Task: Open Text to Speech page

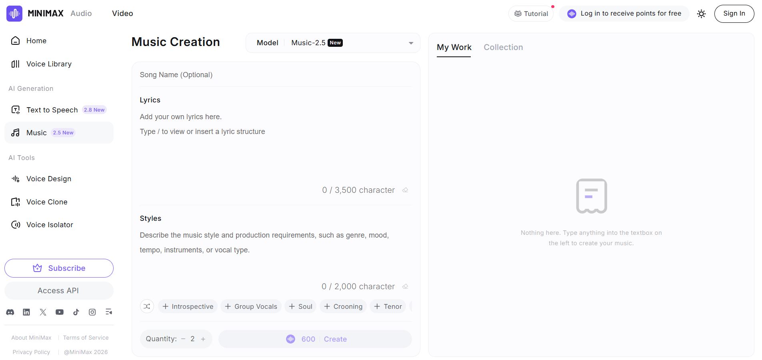Action: (59, 110)
